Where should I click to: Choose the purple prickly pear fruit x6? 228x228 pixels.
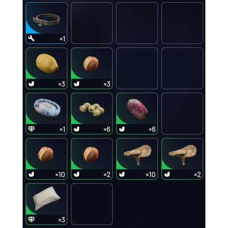click(x=137, y=114)
